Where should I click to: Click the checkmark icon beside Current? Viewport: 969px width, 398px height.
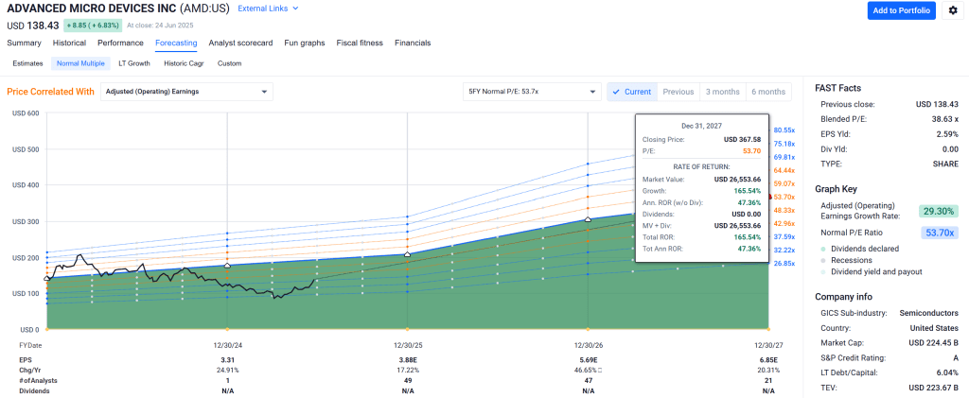(x=616, y=92)
